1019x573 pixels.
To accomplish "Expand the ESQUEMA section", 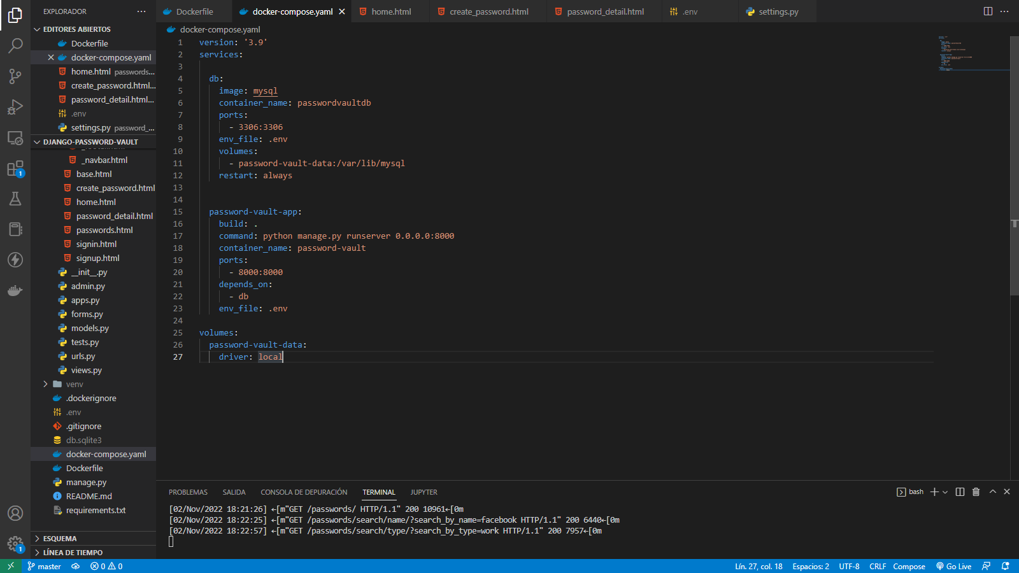I will (59, 539).
